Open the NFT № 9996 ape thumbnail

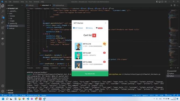point(78,65)
